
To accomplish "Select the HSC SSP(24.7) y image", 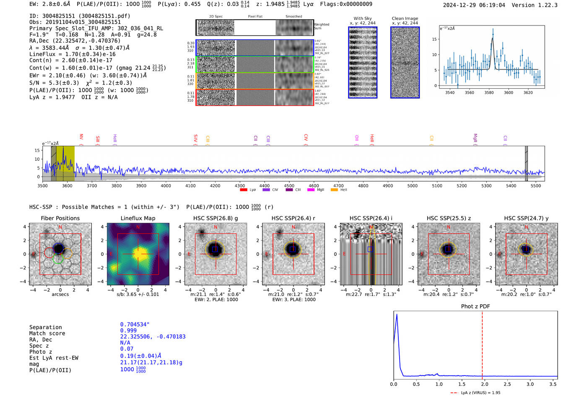I will coord(527,254).
